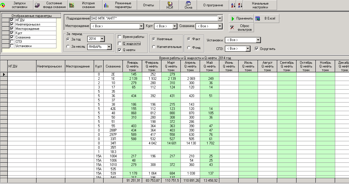Click the Скважина column header
The image size is (349, 184).
click(x=113, y=66)
